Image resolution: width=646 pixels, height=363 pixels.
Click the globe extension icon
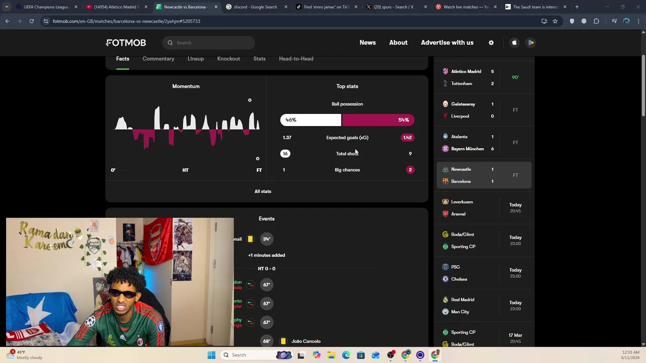[584, 21]
